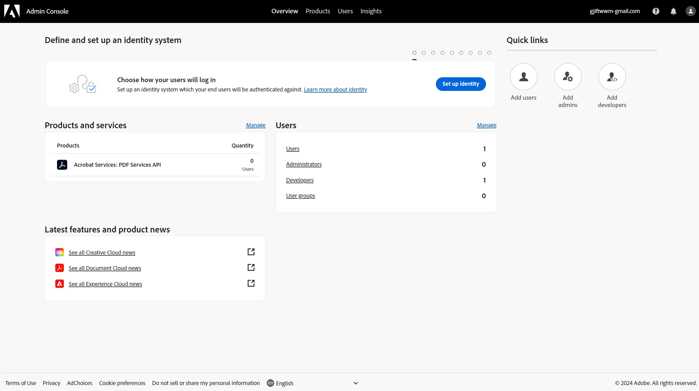Go to the Products tab

click(x=318, y=11)
